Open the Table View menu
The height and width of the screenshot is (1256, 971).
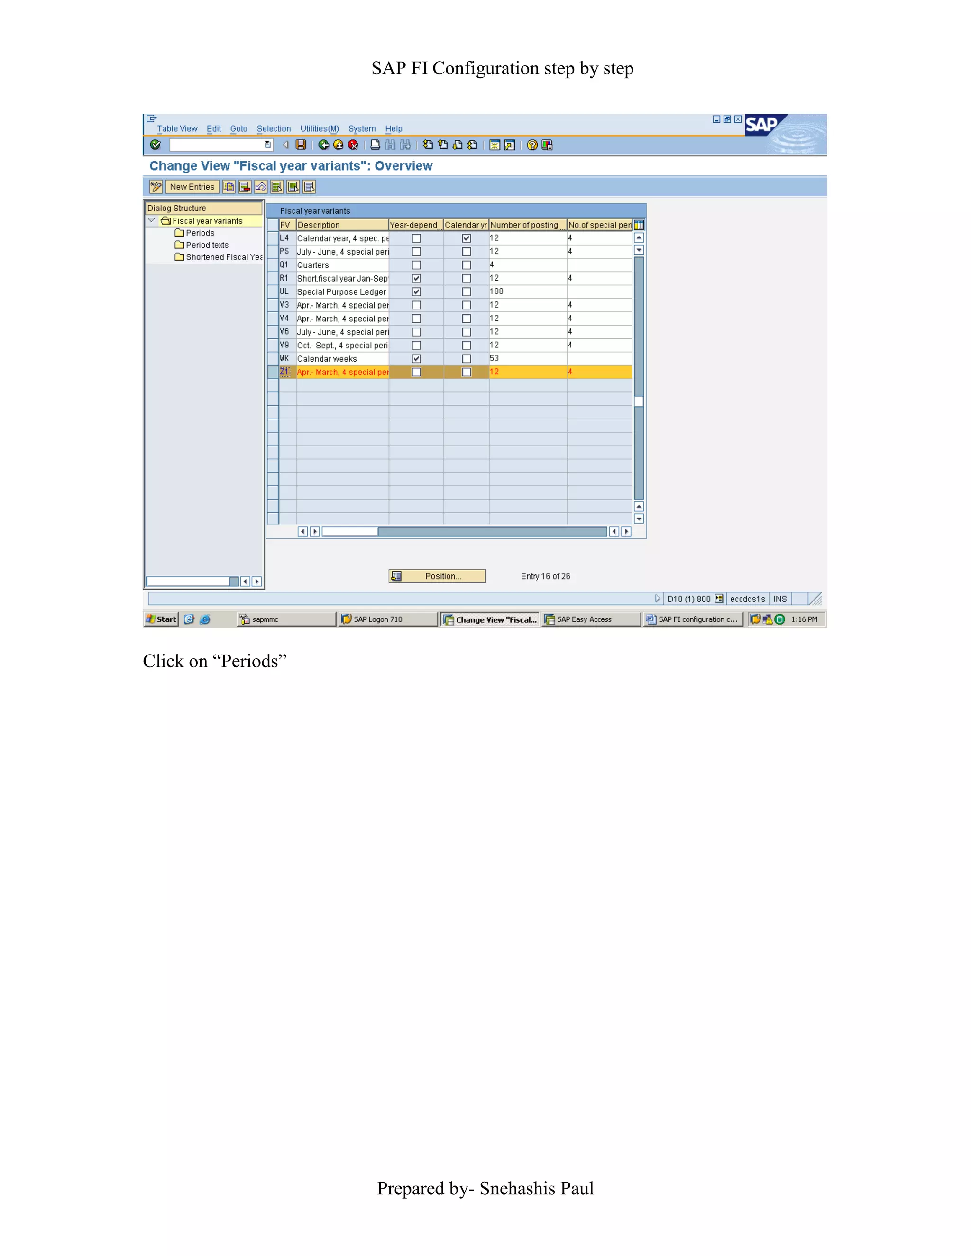click(x=177, y=129)
